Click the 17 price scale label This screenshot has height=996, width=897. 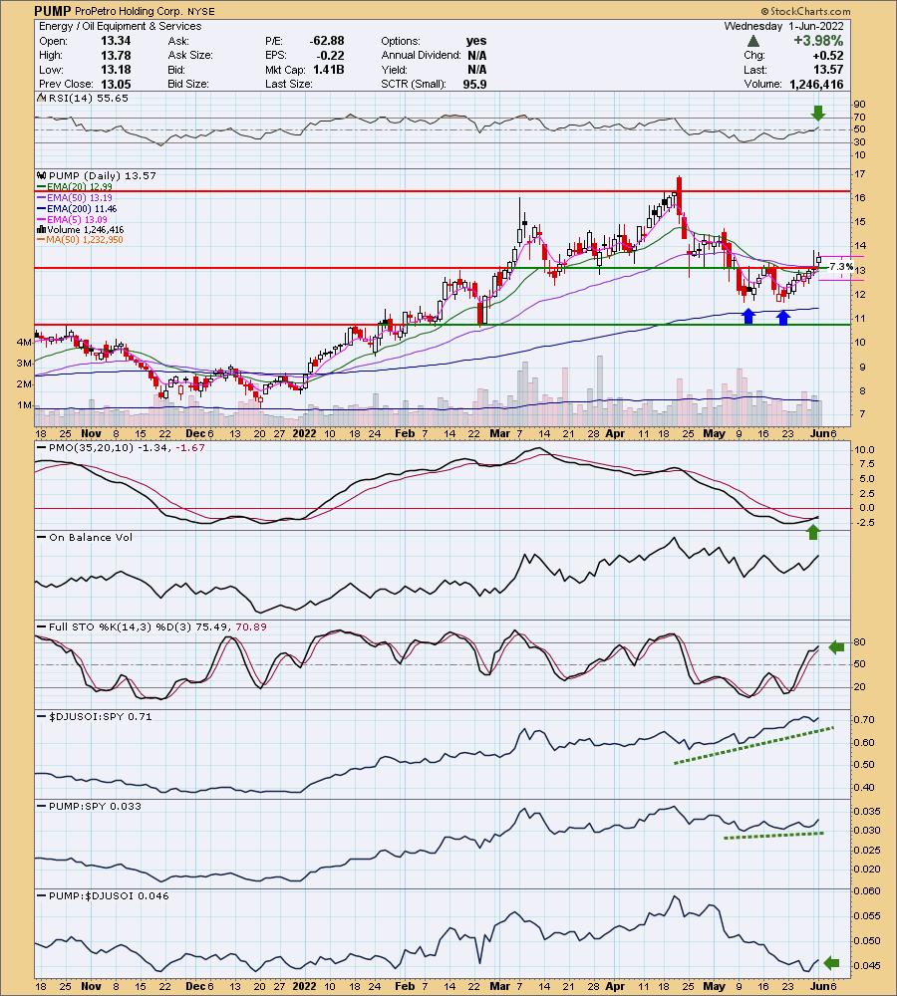point(860,174)
